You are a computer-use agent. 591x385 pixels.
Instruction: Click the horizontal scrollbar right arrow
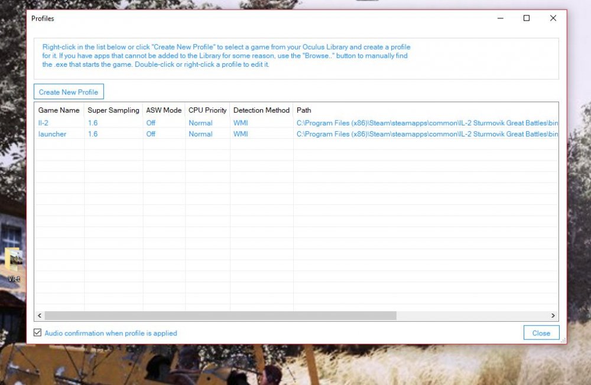click(x=553, y=316)
